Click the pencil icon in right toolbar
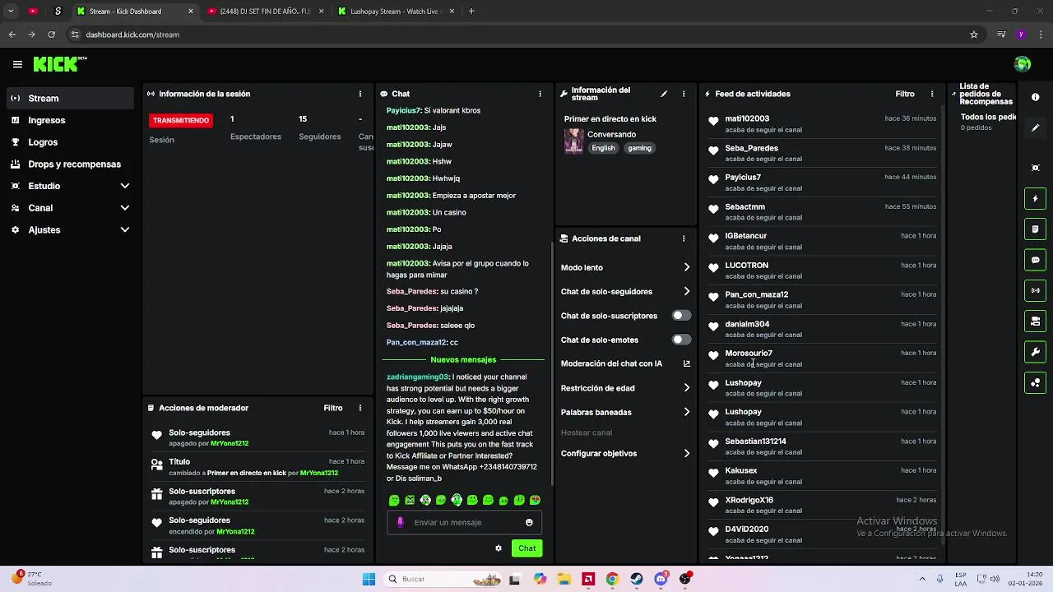This screenshot has width=1053, height=592. coord(1036,127)
